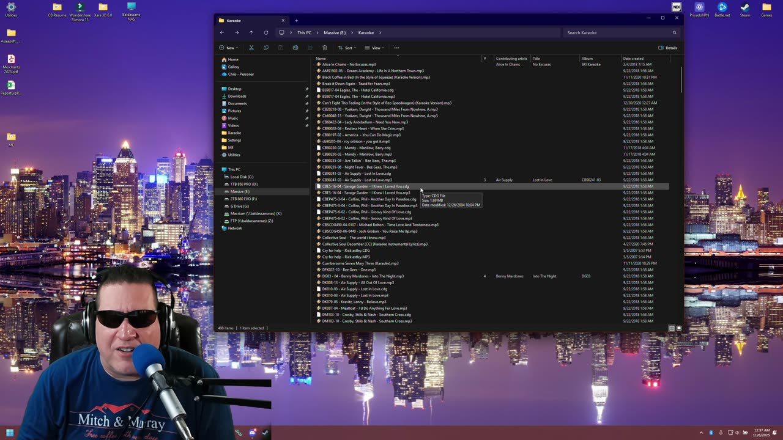783x440 pixels.
Task: Go back with the left arrow button
Action: tap(221, 32)
